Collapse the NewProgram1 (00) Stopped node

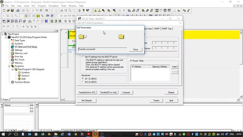pyautogui.click(x=13, y=69)
